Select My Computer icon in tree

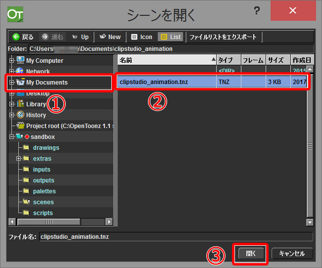21,60
